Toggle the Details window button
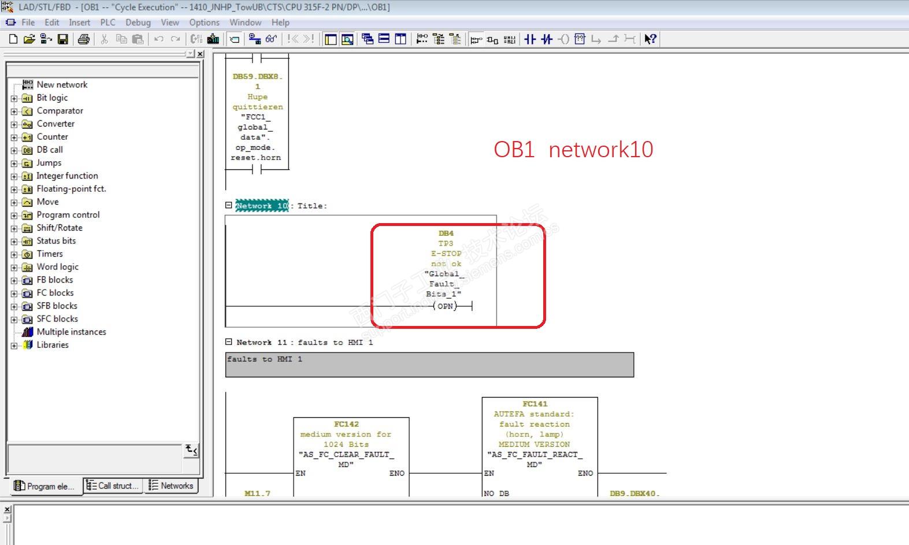Image resolution: width=909 pixels, height=545 pixels. (x=347, y=39)
